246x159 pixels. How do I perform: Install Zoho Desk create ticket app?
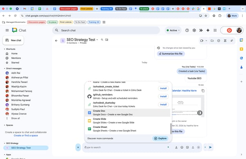tap(163, 88)
